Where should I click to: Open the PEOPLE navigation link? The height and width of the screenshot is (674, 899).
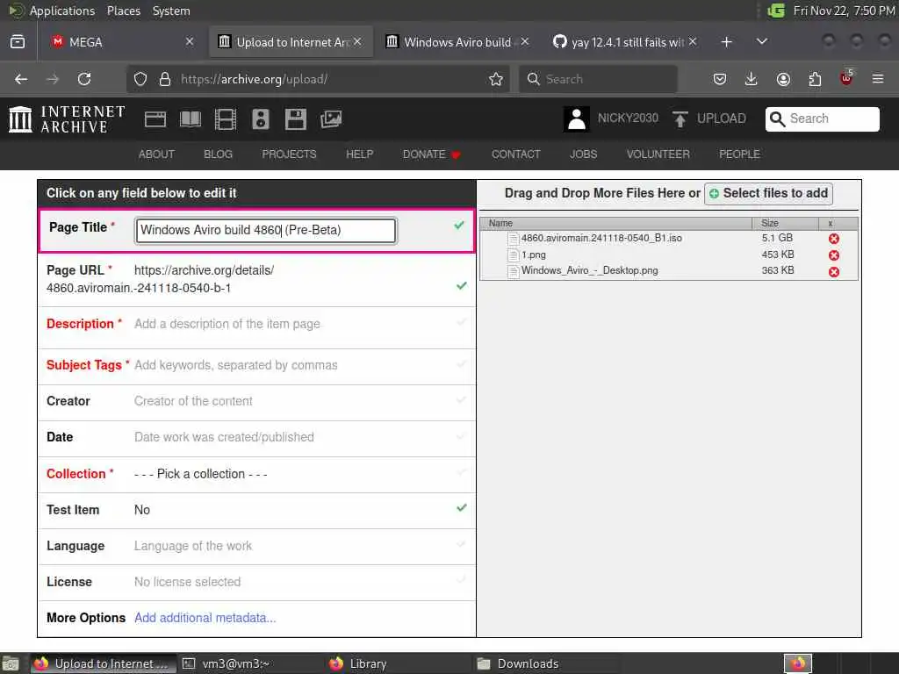(739, 154)
